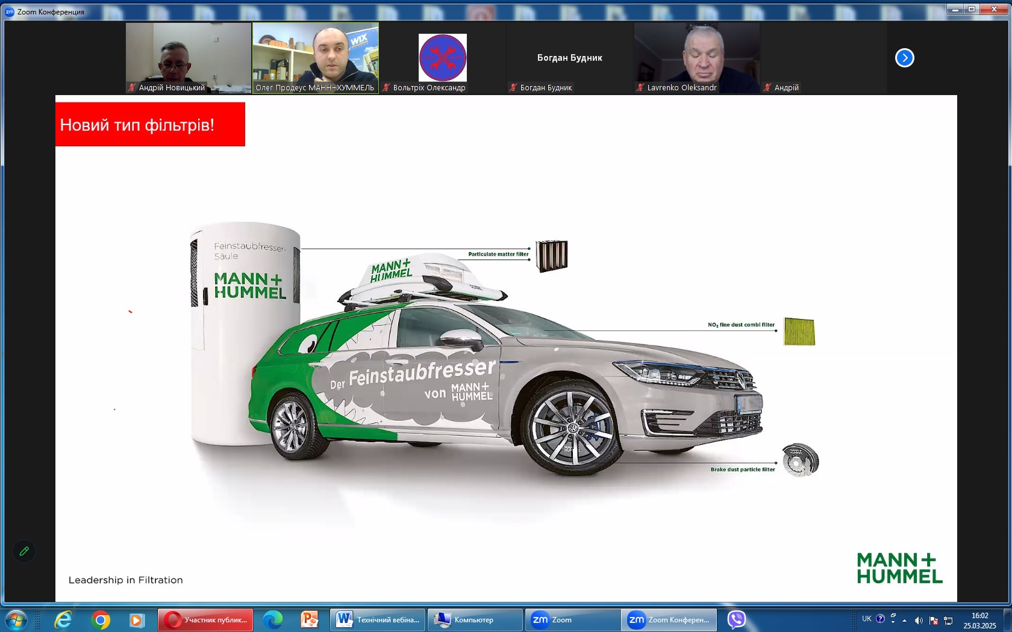Open clock showing 16:02 25.03.2025
The height and width of the screenshot is (632, 1012).
pyautogui.click(x=979, y=621)
